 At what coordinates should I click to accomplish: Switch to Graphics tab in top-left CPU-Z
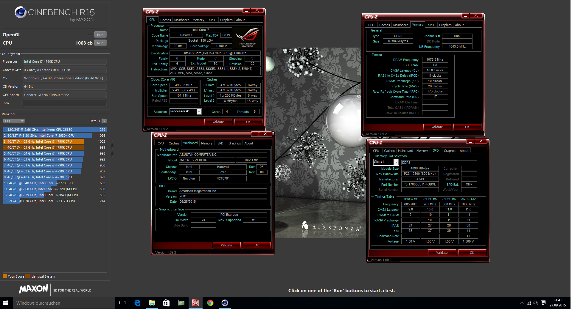click(x=226, y=20)
